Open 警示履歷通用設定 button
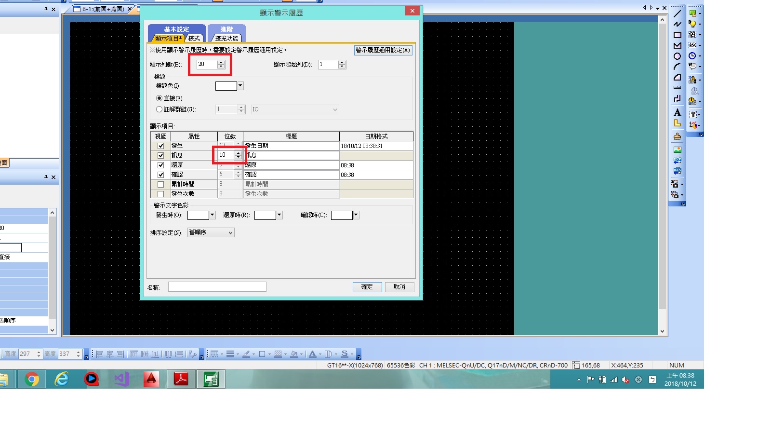This screenshot has height=434, width=771. (x=383, y=50)
